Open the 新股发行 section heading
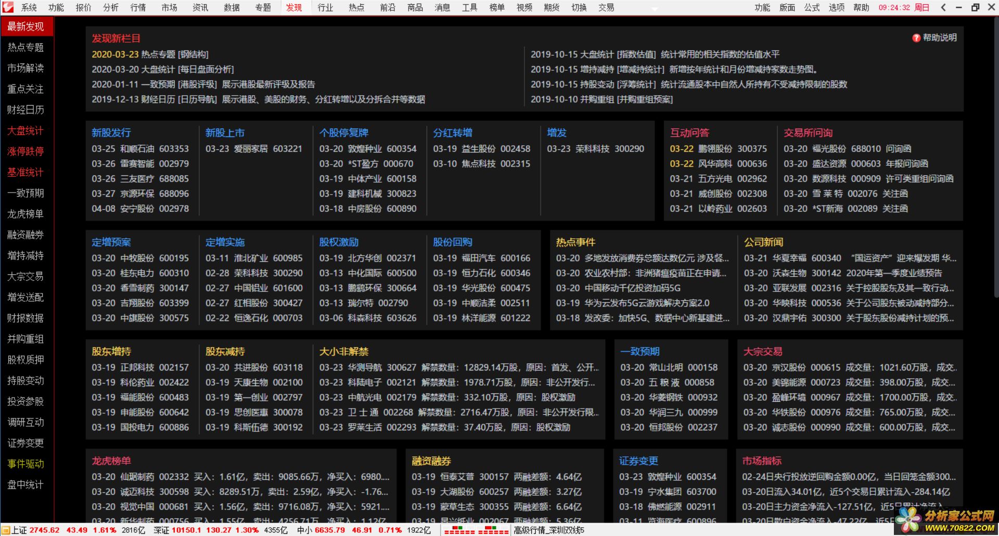This screenshot has height=536, width=999. [111, 133]
